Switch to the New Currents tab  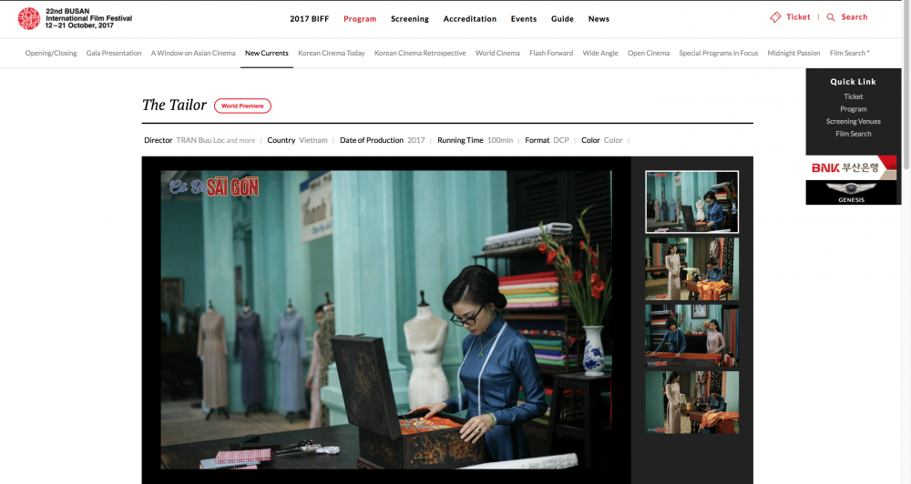coord(267,54)
